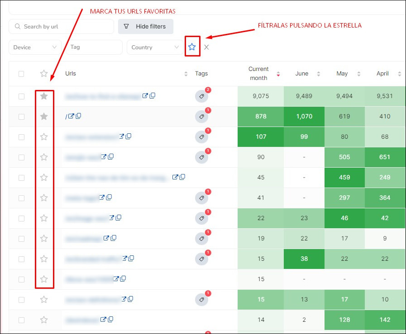Click the Hide filters button

145,27
